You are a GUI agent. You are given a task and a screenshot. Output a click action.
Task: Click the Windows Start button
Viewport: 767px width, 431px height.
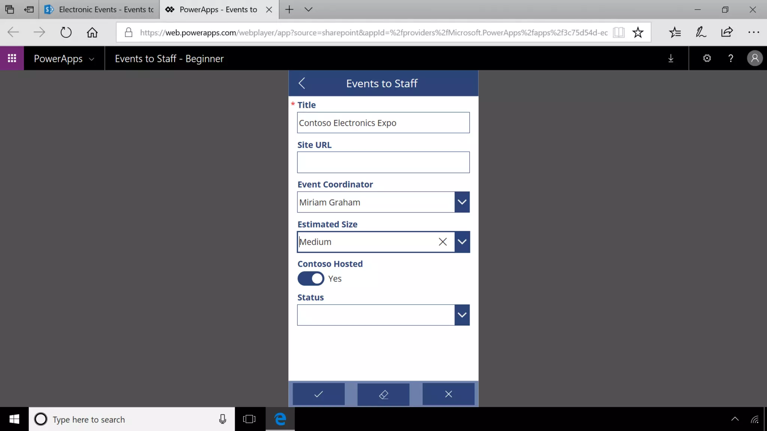point(14,419)
